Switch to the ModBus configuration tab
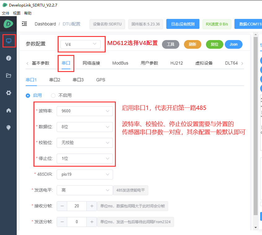 pyautogui.click(x=120, y=63)
